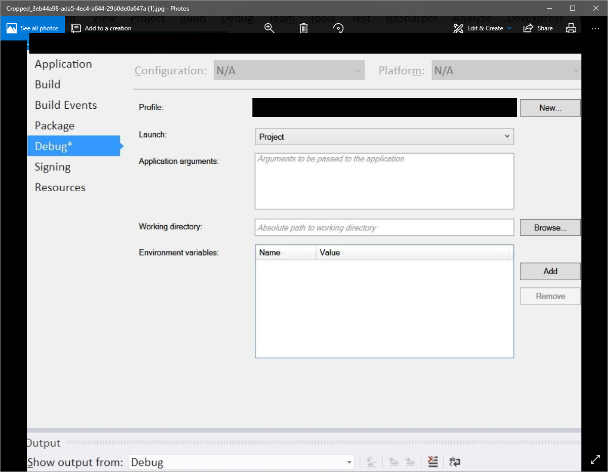This screenshot has width=608, height=472.
Task: Rotate the image
Action: (x=338, y=28)
